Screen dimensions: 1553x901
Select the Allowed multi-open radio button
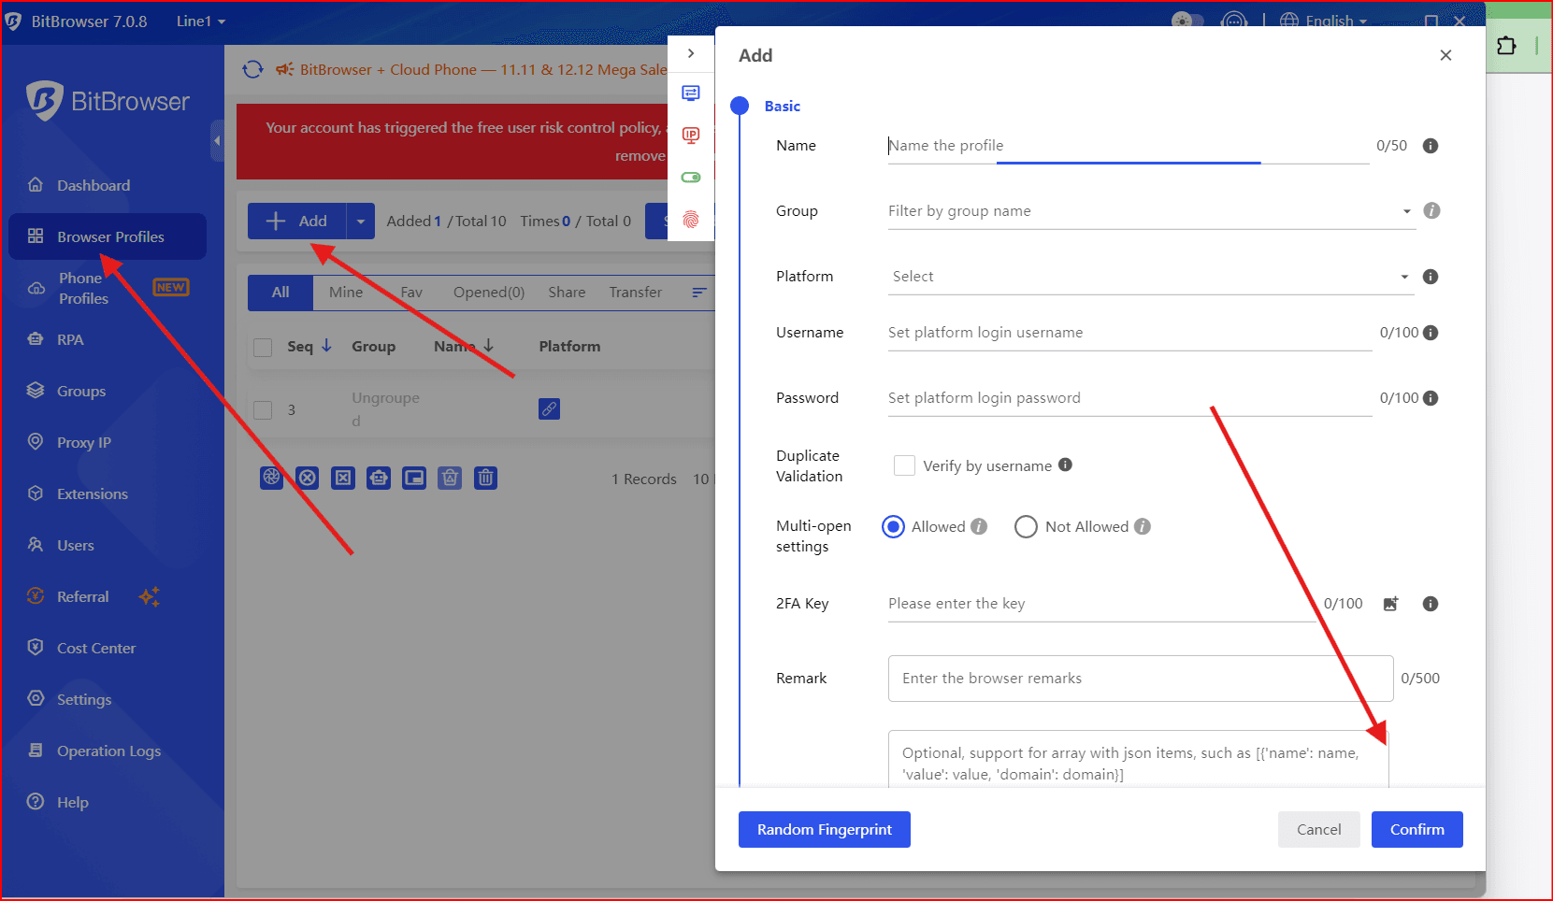point(894,527)
